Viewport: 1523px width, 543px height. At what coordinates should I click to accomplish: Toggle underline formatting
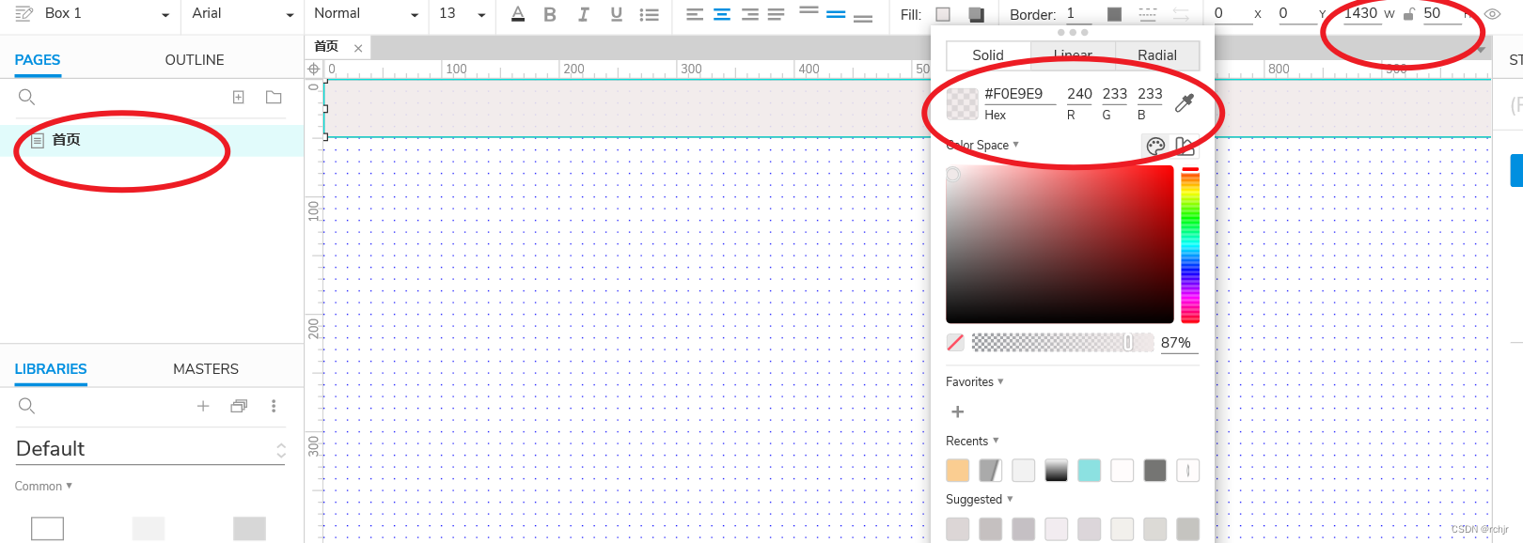coord(616,14)
